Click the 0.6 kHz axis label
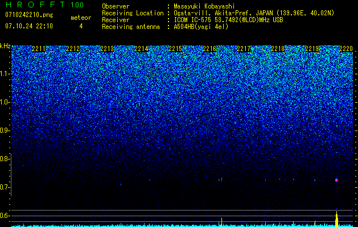358x227 pixels. (4, 216)
